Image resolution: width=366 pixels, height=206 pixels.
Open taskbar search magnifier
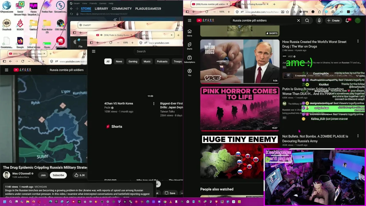(x=11, y=202)
